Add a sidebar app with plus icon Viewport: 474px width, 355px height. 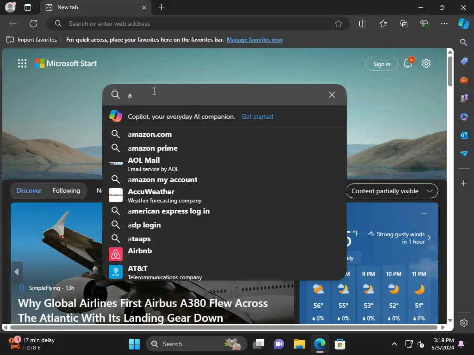coord(463,183)
